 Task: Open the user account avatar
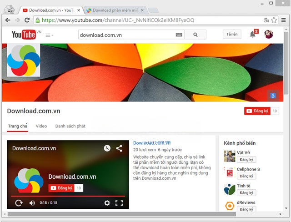[269, 34]
